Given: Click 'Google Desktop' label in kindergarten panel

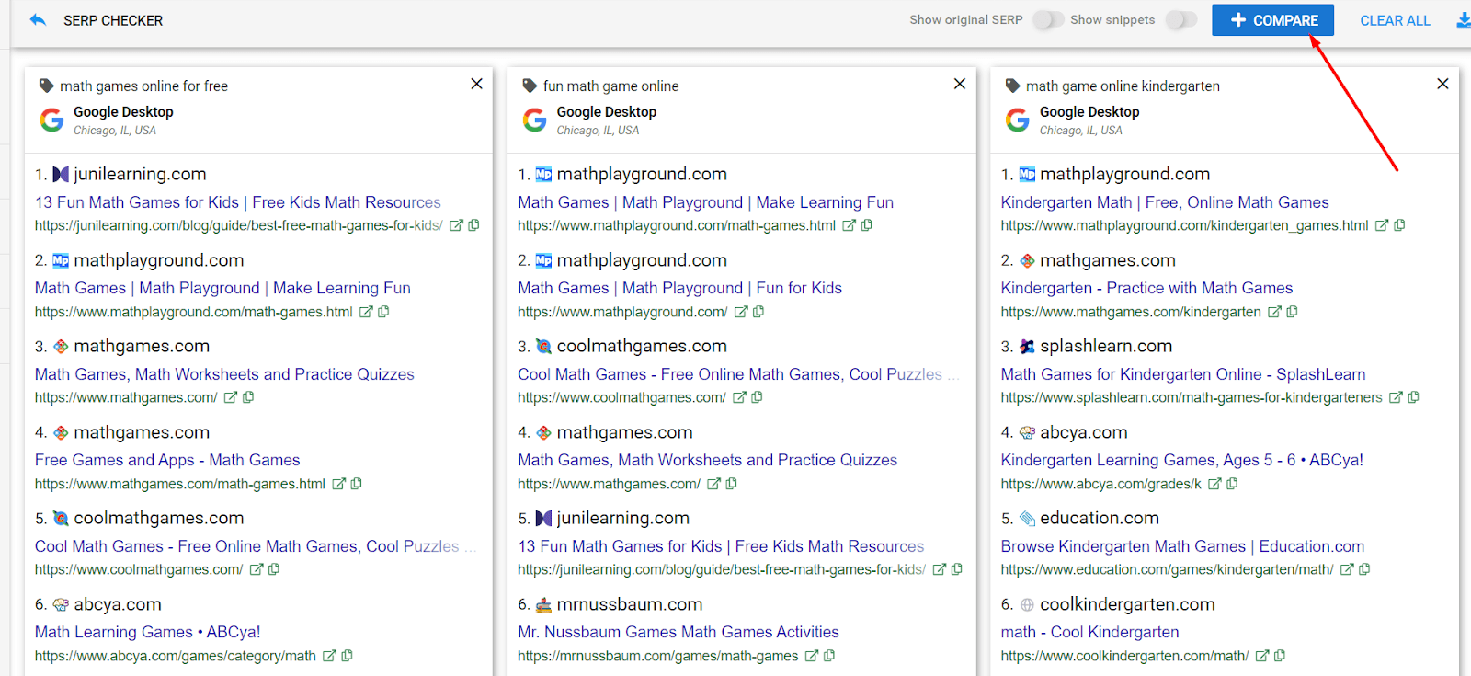Looking at the screenshot, I should pyautogui.click(x=1089, y=112).
